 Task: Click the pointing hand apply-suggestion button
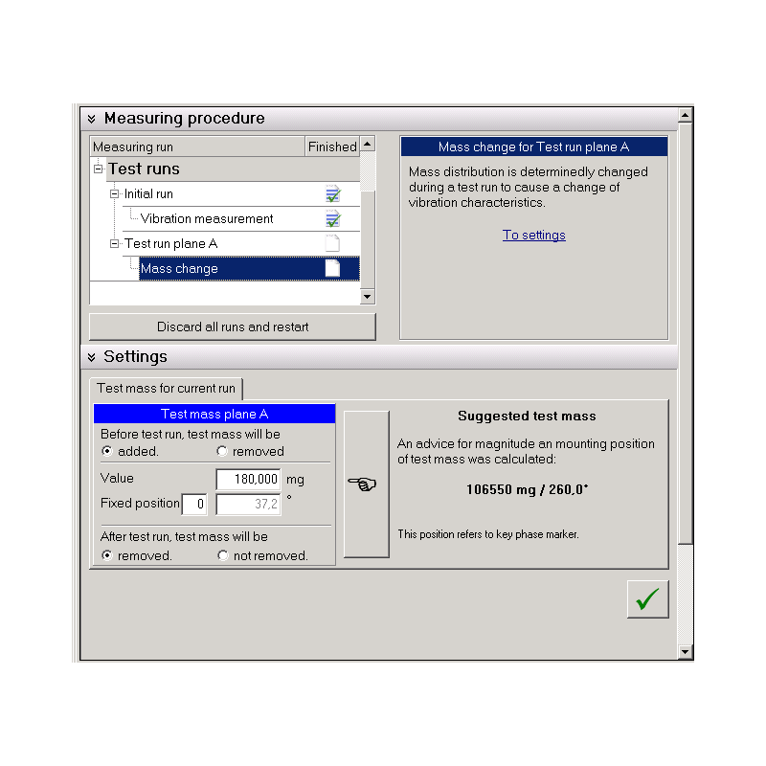coord(366,484)
